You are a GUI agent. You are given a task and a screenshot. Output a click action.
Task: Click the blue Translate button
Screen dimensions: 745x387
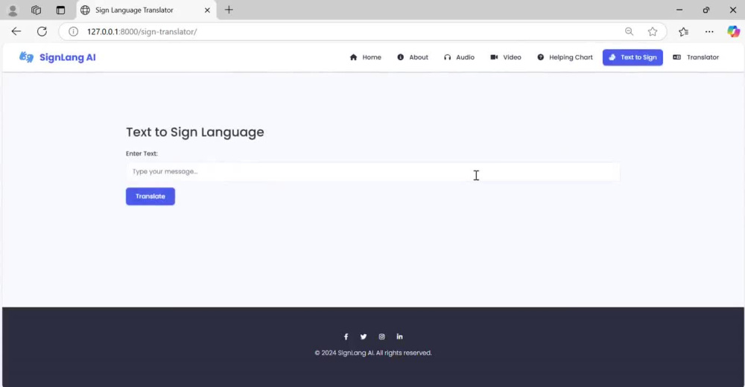[150, 196]
